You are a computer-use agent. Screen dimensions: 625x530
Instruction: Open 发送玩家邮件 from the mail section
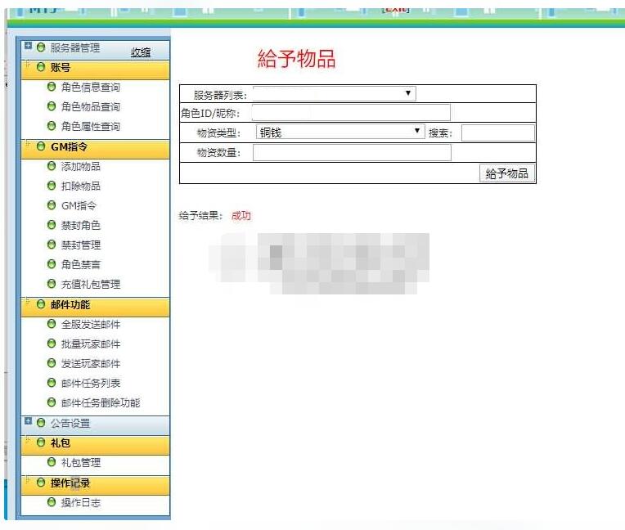click(x=90, y=363)
